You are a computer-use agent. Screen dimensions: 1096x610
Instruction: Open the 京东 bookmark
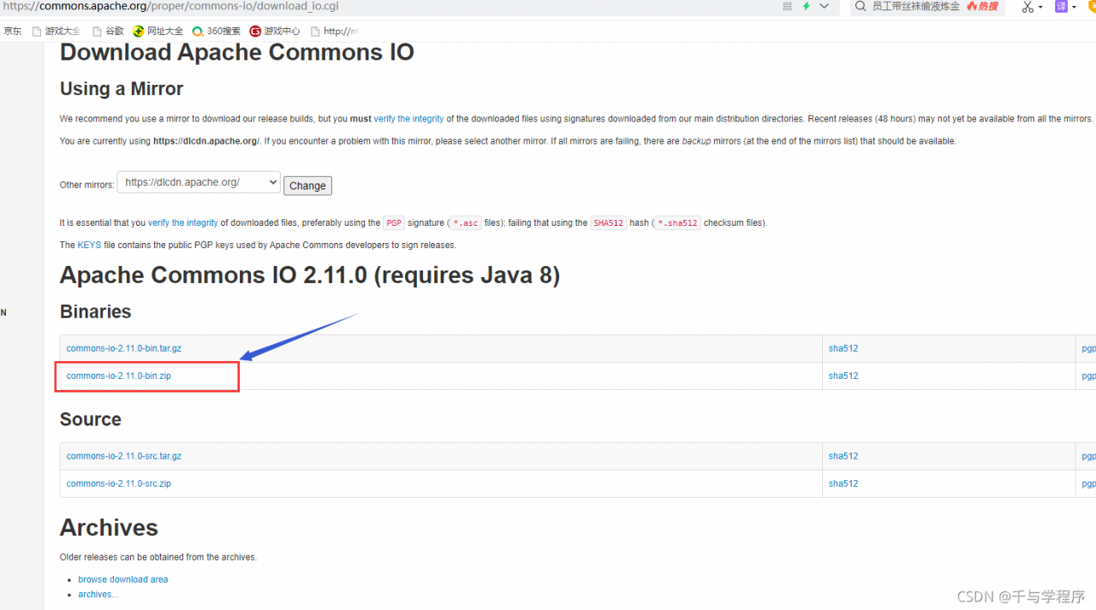pos(12,31)
